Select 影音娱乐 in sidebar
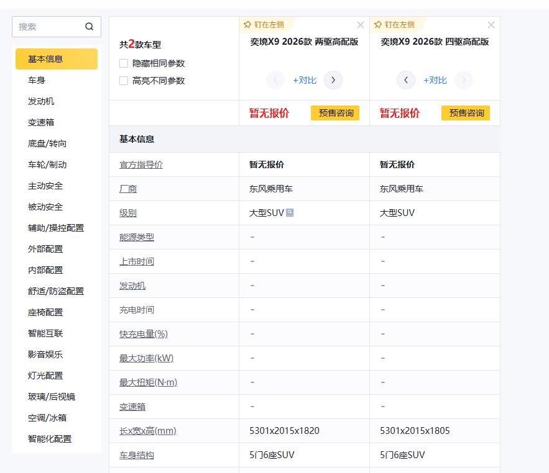 45,354
